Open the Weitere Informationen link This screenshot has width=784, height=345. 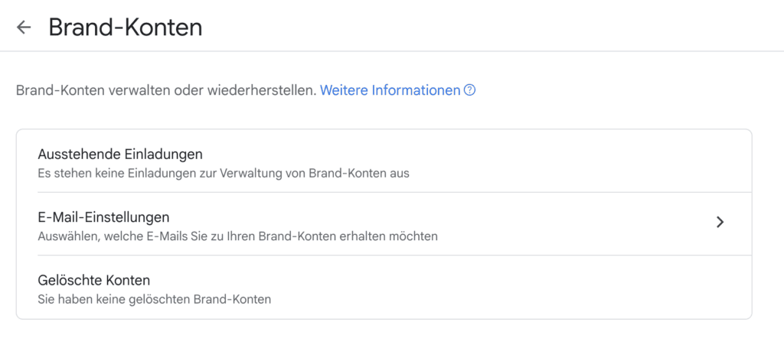pos(390,90)
